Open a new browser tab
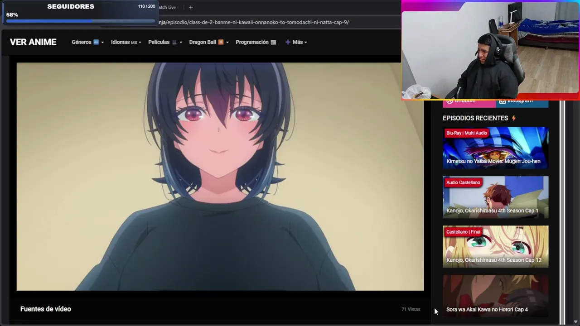This screenshot has height=326, width=580. (x=191, y=7)
